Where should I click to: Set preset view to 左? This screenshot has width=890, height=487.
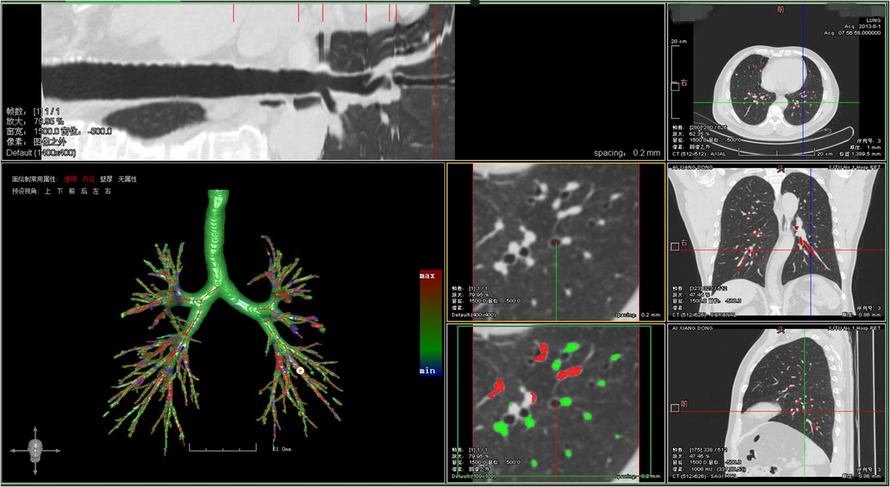96,191
